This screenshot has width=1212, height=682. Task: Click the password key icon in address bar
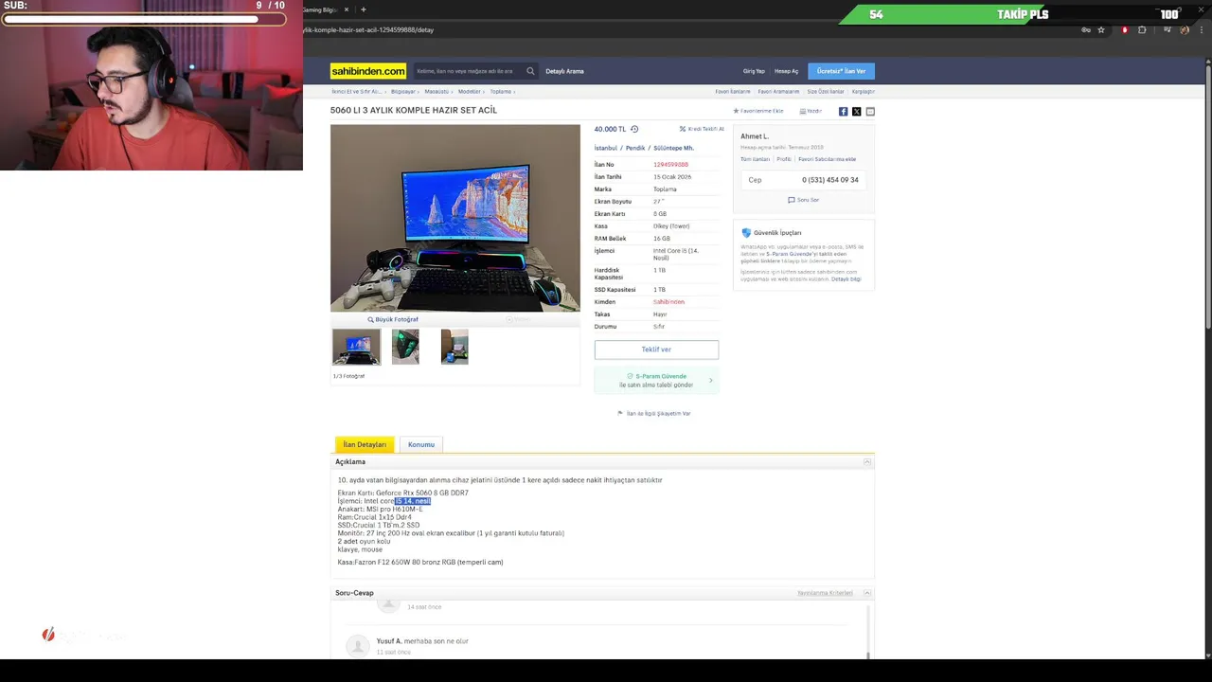[x=1085, y=29]
